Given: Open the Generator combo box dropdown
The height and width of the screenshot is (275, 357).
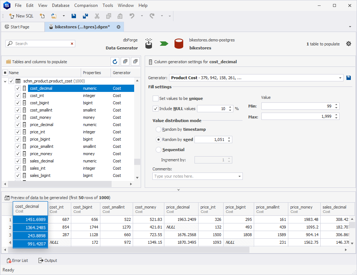Looking at the screenshot, I should [340, 78].
